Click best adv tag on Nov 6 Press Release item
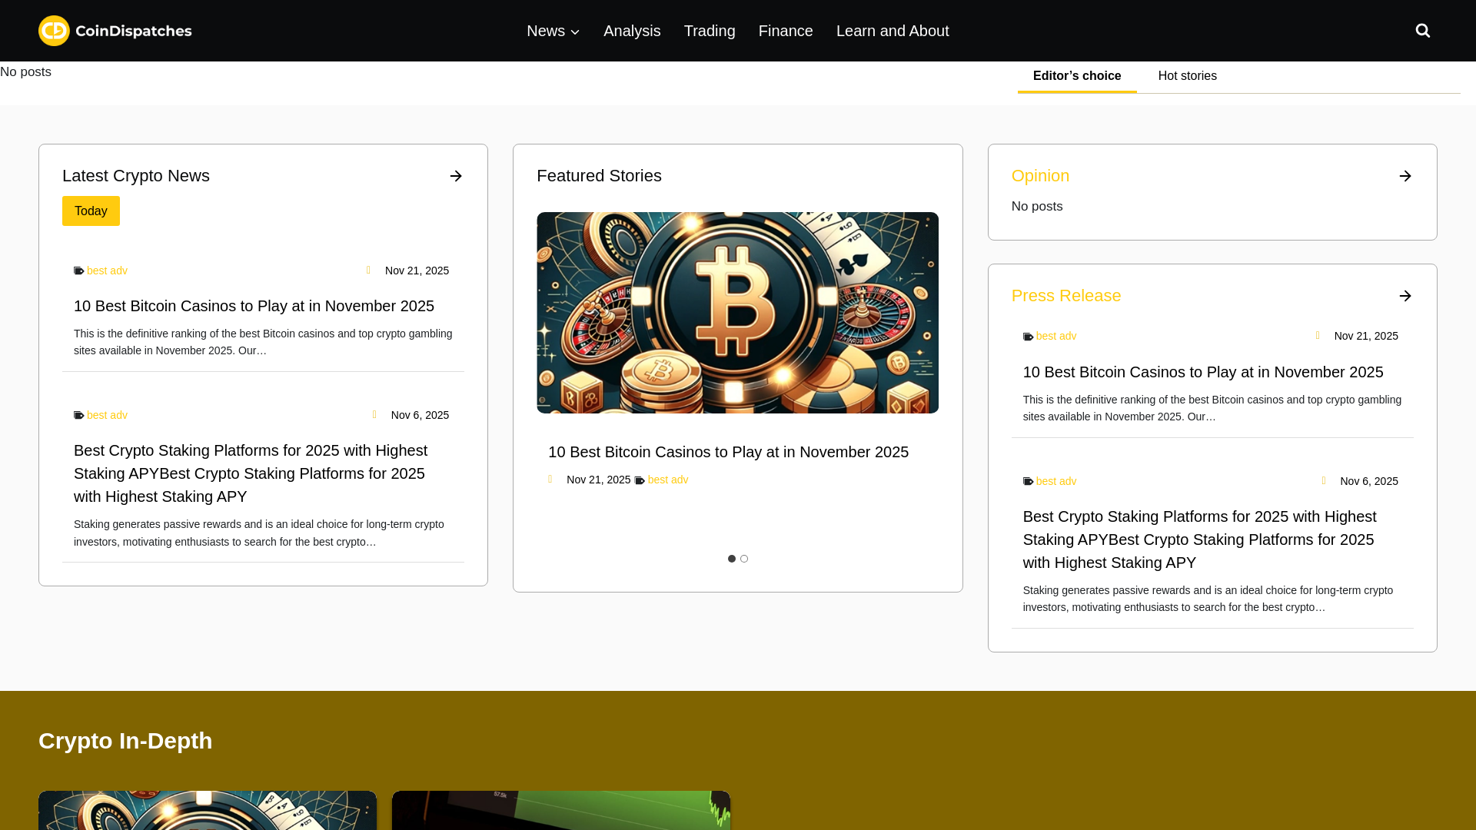The width and height of the screenshot is (1476, 830). tap(1056, 481)
